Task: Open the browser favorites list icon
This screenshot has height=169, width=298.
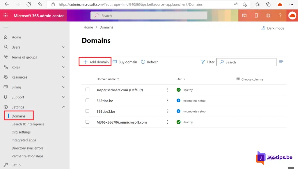Action: (x=257, y=4)
